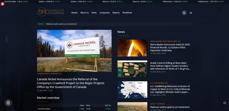Click the vertical SCROLL indicator at left
This screenshot has height=111, width=229.
coord(6,39)
